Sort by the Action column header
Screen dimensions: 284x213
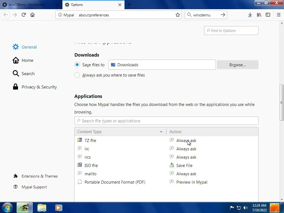[x=212, y=132]
